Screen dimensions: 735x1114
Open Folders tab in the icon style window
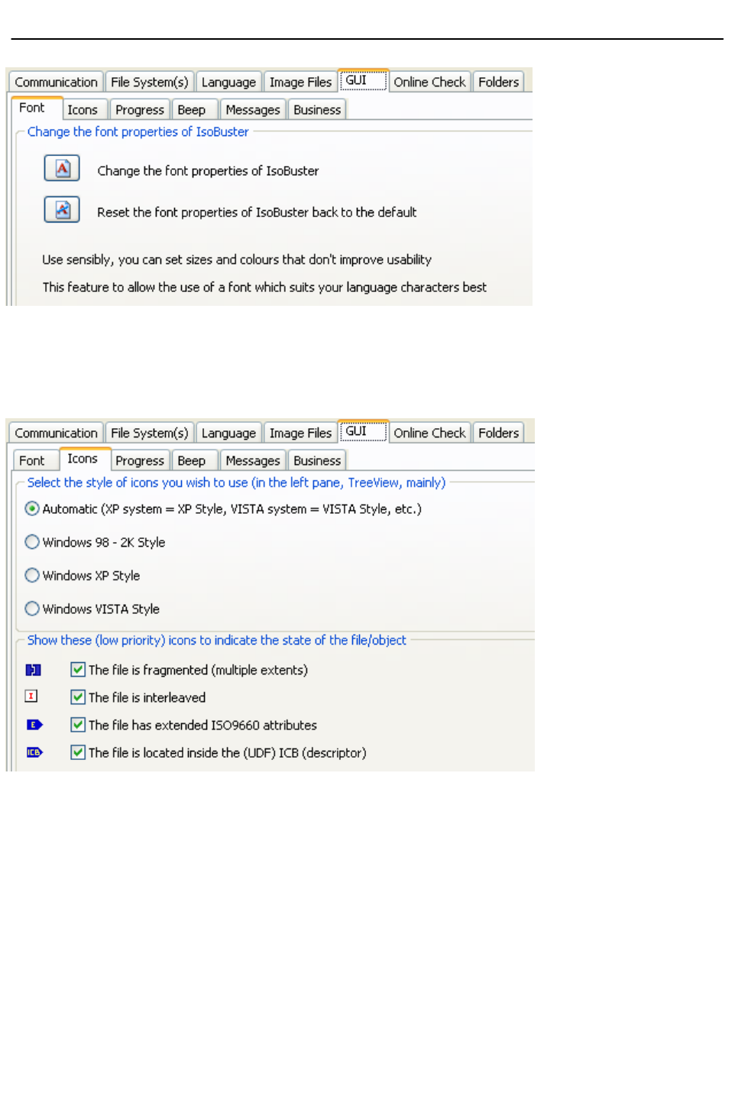click(498, 433)
